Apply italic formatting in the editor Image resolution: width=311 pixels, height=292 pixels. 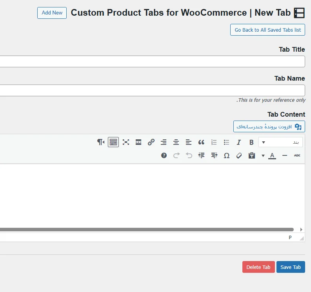tap(238, 142)
